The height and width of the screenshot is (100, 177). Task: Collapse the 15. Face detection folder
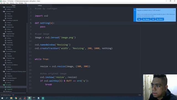(2, 80)
